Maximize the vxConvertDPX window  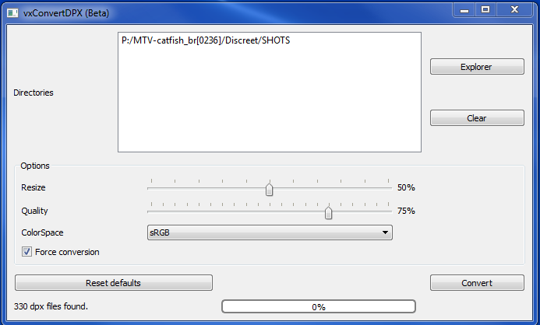tap(485, 10)
